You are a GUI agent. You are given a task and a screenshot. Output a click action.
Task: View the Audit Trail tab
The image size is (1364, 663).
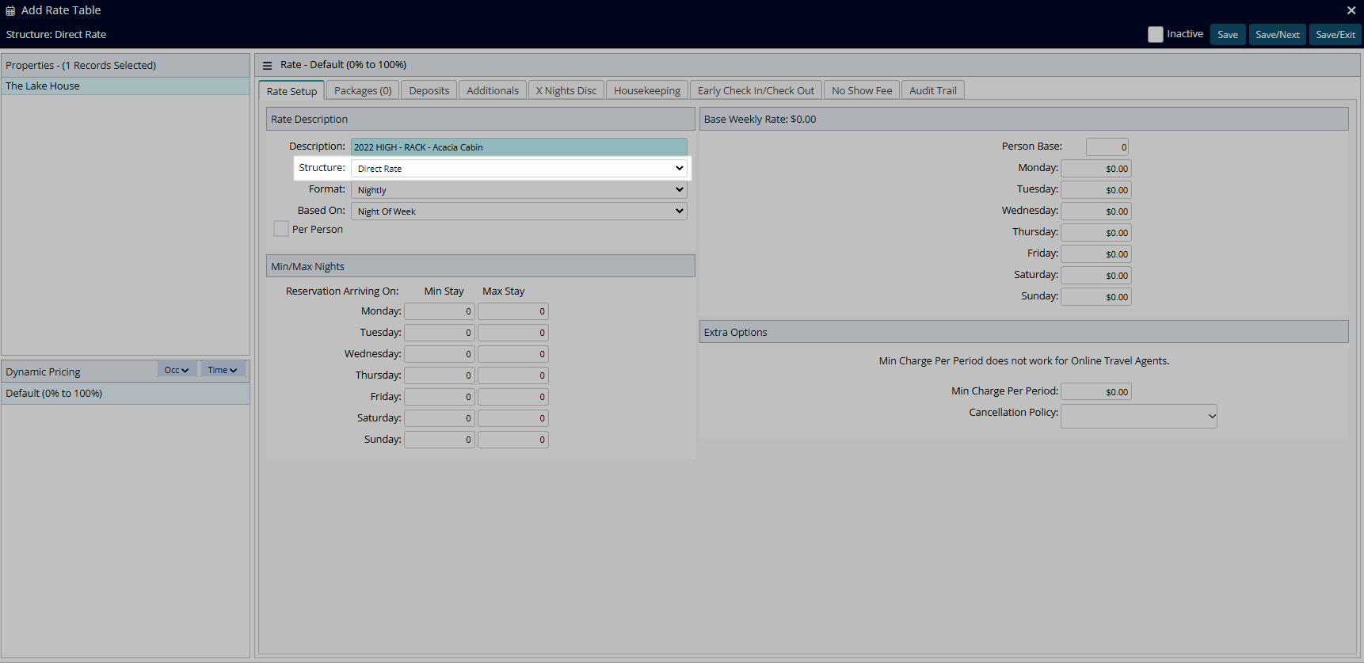[933, 90]
